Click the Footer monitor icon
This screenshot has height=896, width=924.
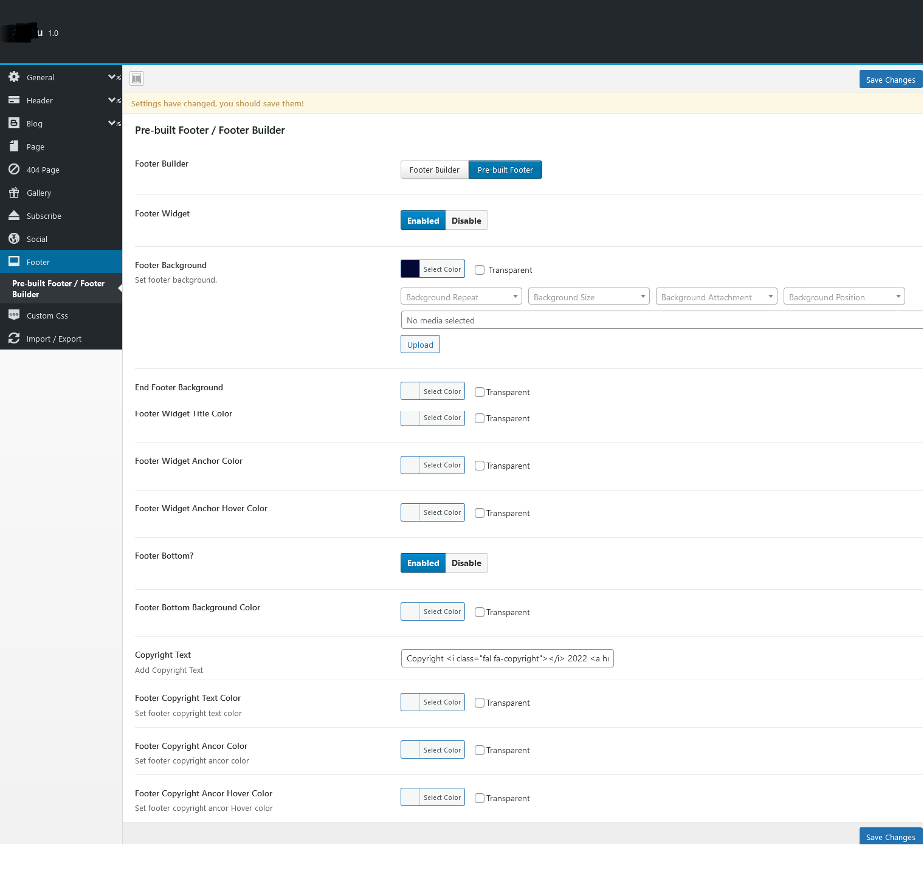point(14,262)
